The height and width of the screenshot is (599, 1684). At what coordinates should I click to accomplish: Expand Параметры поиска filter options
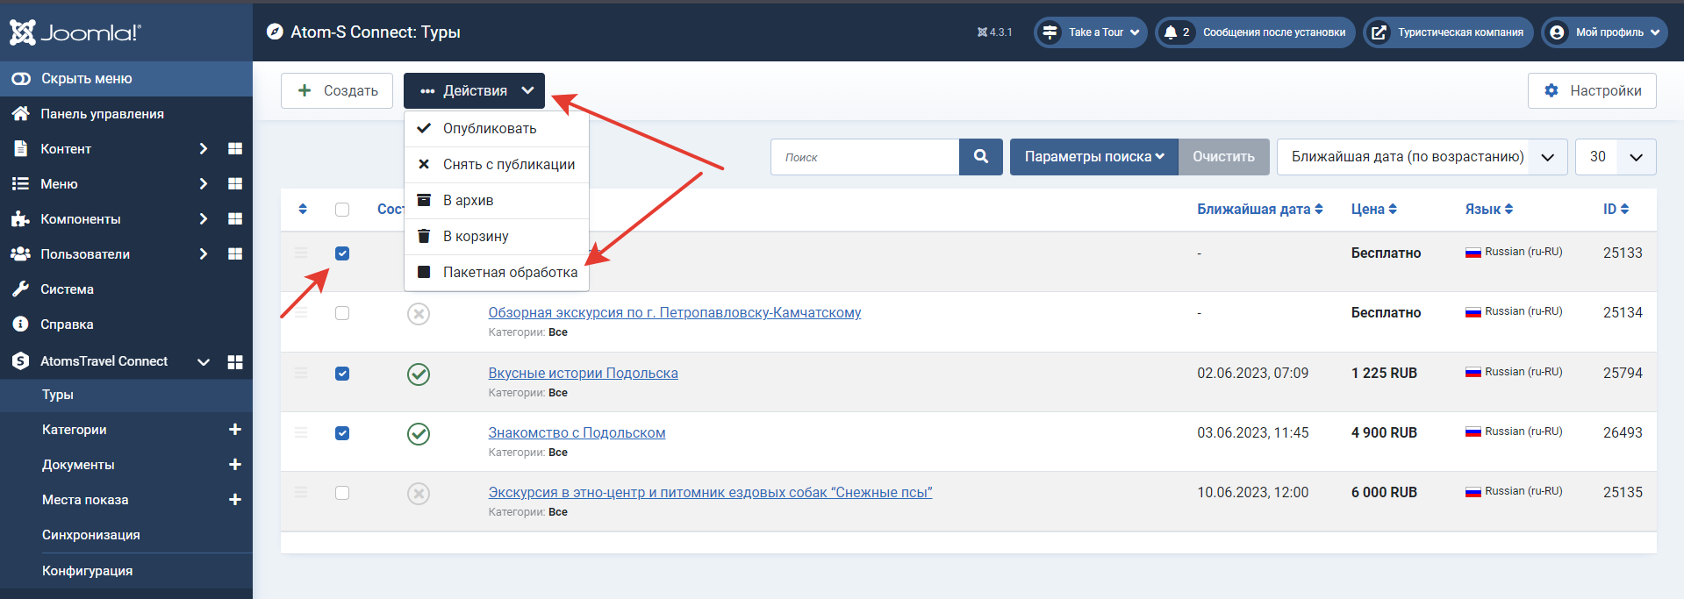[x=1094, y=157]
